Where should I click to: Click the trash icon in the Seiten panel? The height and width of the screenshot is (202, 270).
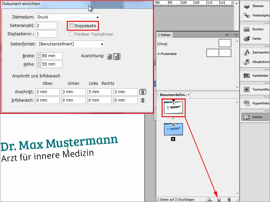point(229,200)
